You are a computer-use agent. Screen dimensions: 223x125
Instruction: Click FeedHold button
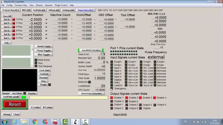[44, 74]
